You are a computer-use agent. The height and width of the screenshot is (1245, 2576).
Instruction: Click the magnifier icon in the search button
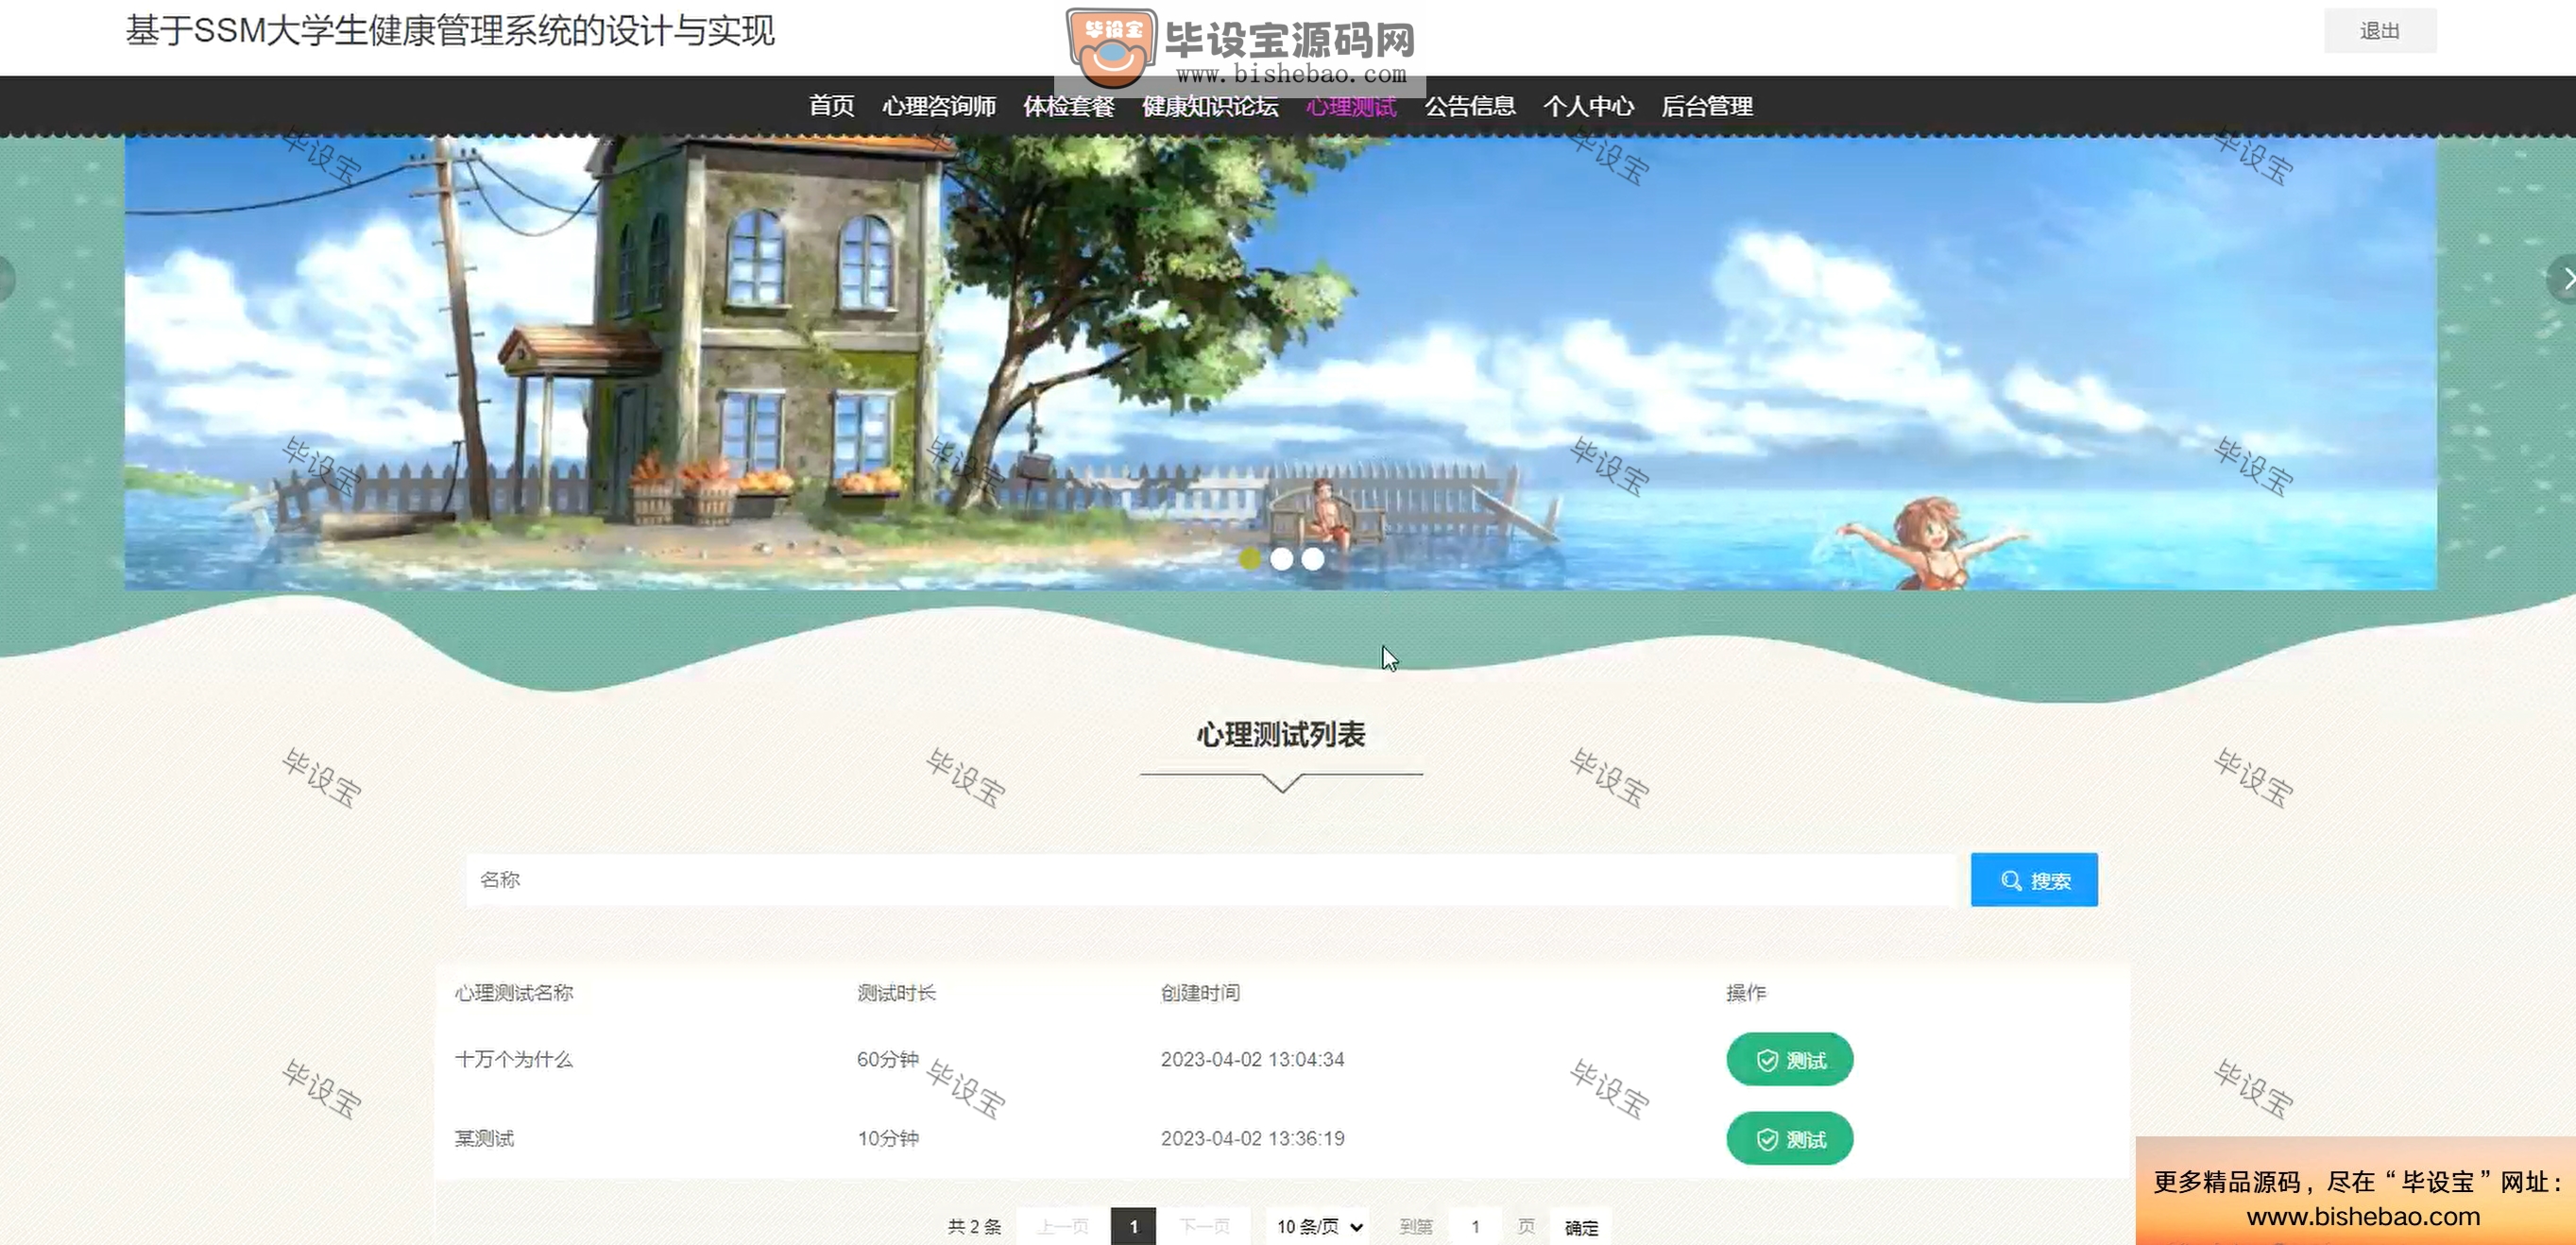coord(2011,881)
